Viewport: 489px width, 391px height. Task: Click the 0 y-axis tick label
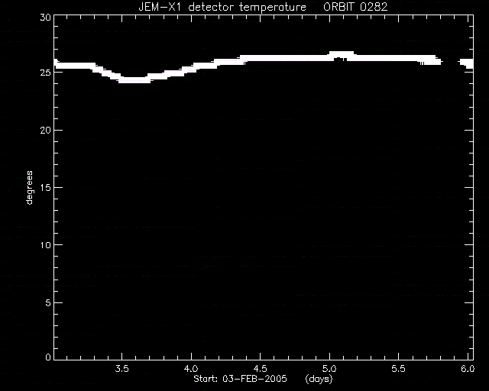[x=48, y=357]
